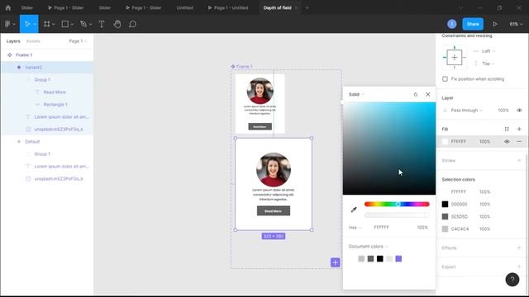Click the small card's Read More button
The width and height of the screenshot is (529, 297).
pos(260,126)
